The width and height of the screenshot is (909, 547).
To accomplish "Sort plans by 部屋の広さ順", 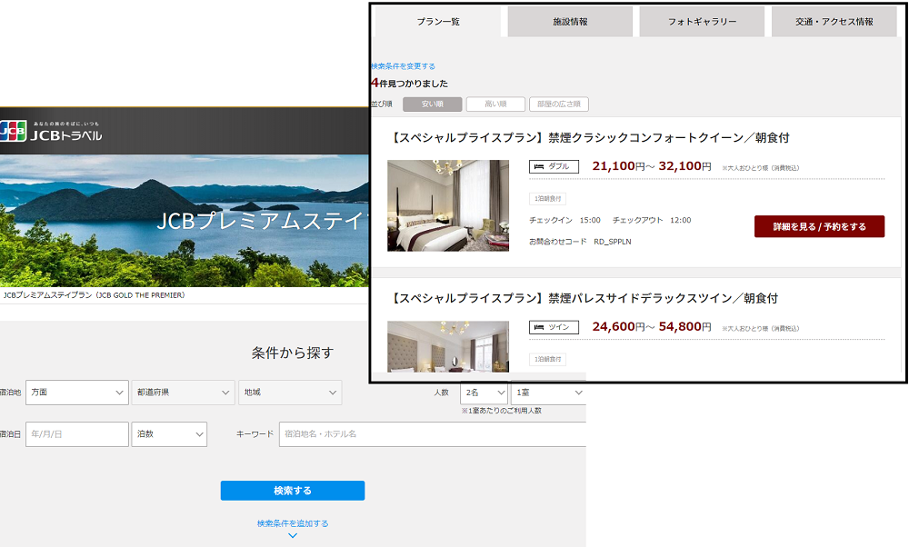I will point(559,104).
